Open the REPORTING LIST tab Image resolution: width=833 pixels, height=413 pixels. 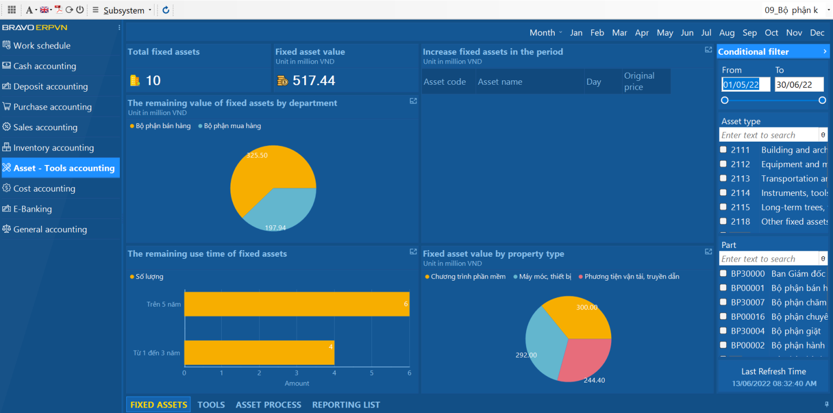pyautogui.click(x=345, y=405)
